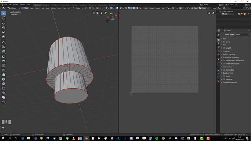Expand the Color Management panel

click(x=230, y=83)
